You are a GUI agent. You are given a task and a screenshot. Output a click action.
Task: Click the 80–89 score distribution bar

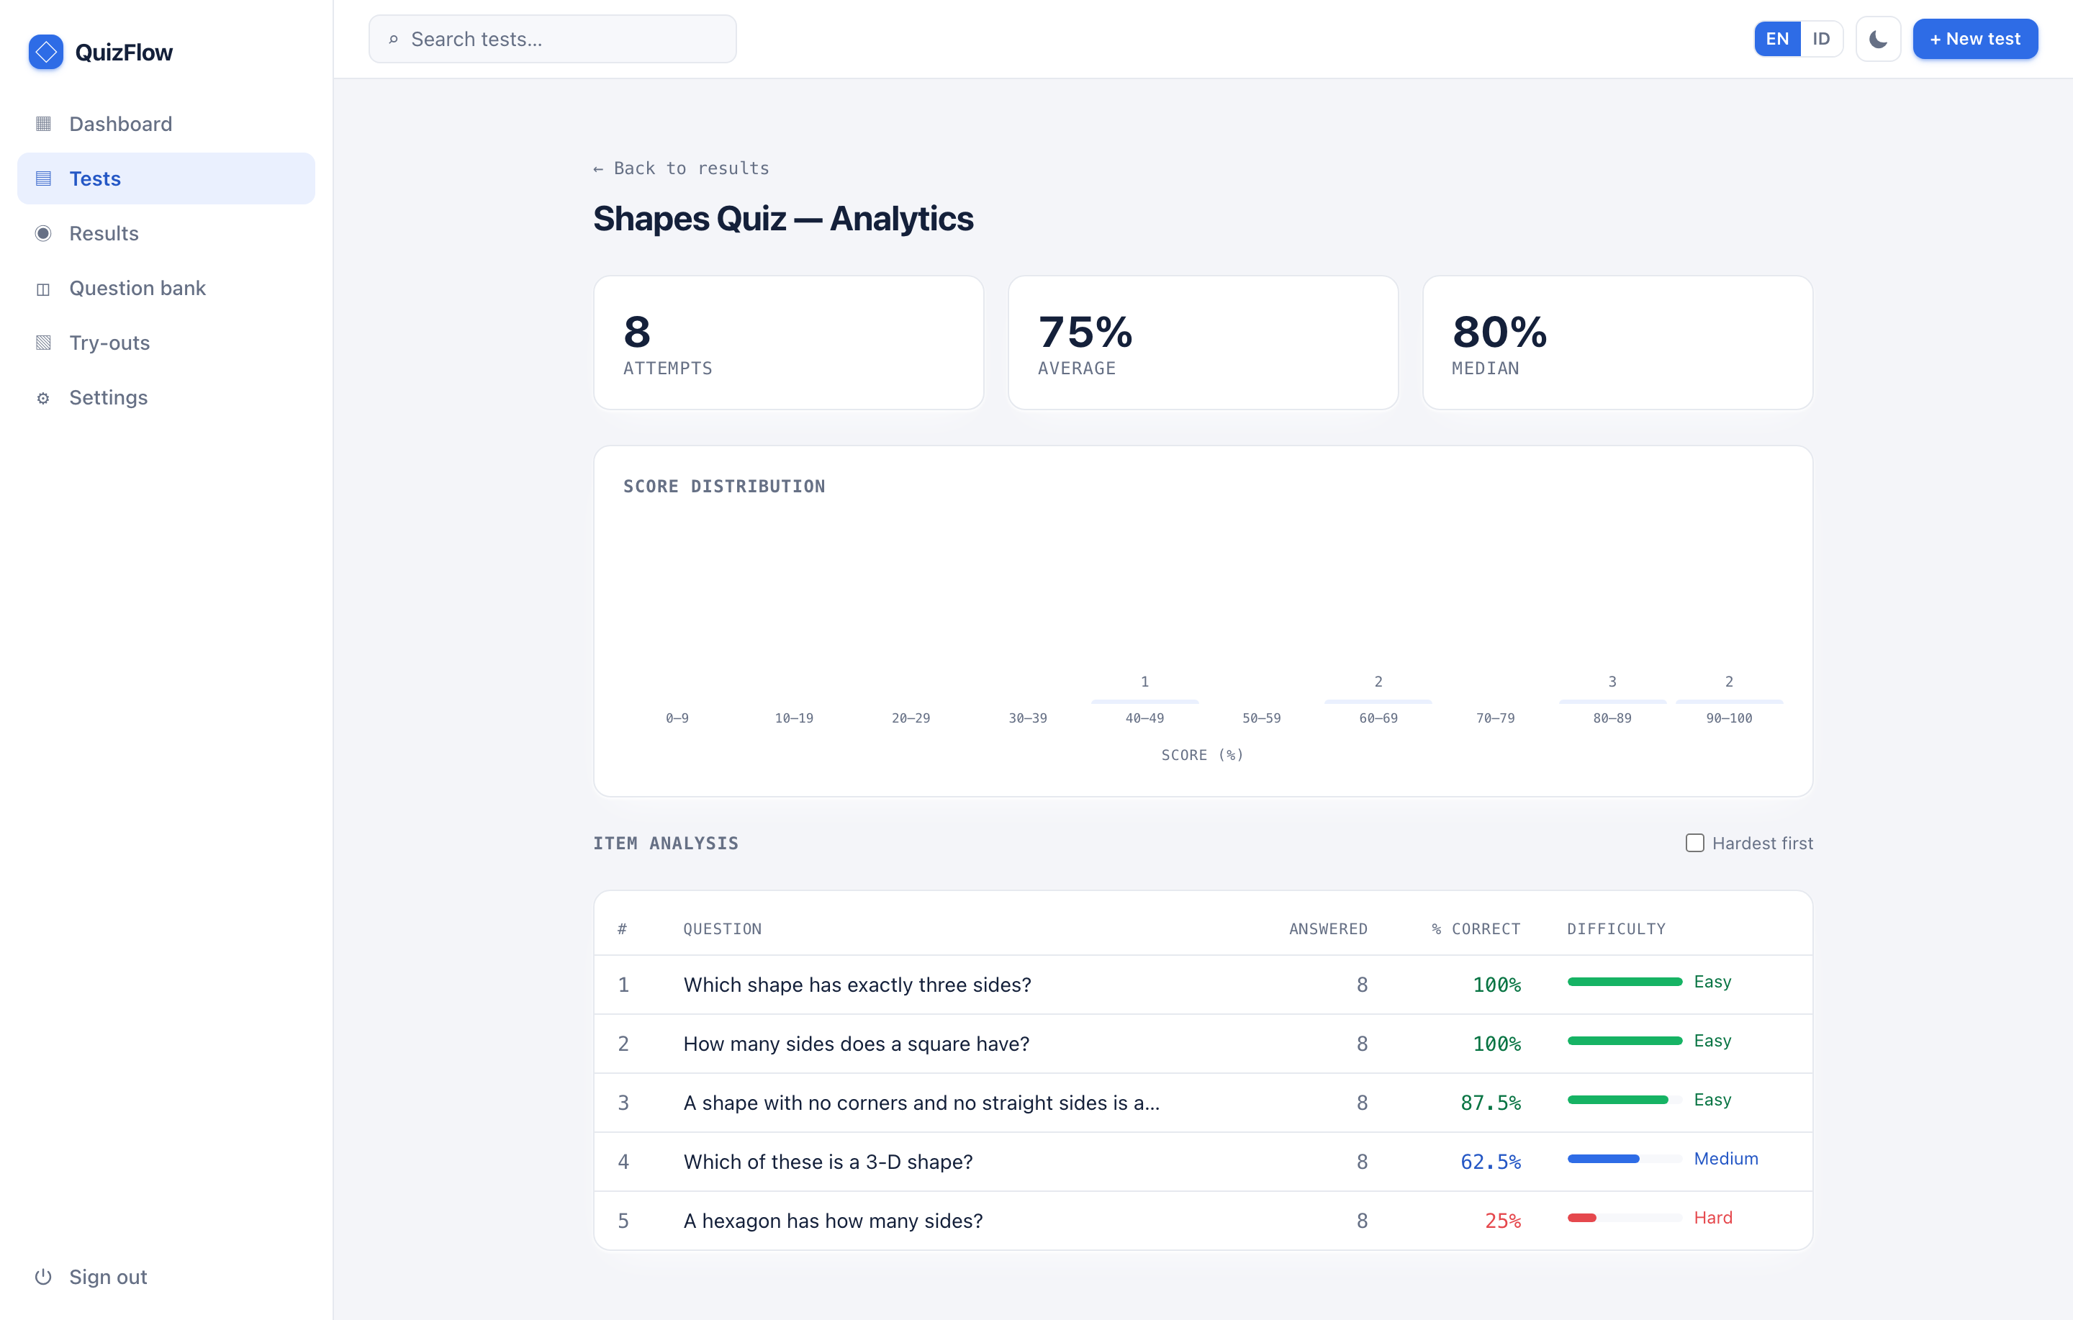[1612, 702]
